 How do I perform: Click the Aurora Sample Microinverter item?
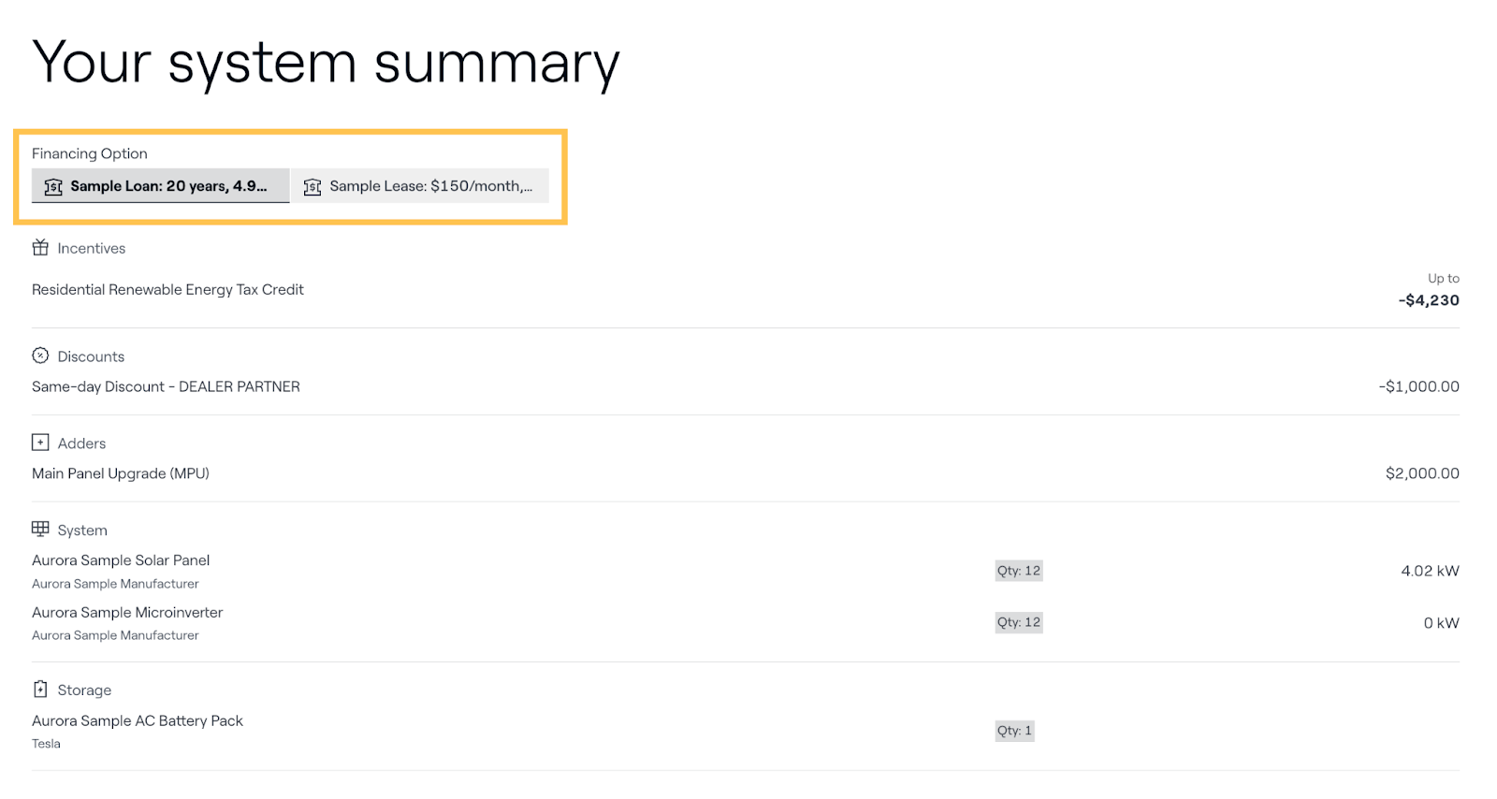[127, 613]
